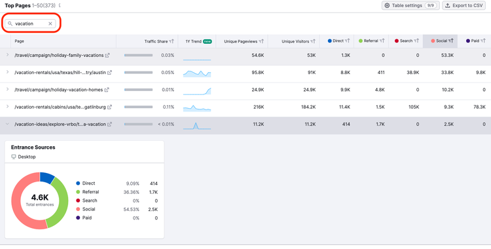Image resolution: width=491 pixels, height=249 pixels.
Task: Click /travel/campaign/holiday-vacation-homes page path
Action: [58, 90]
